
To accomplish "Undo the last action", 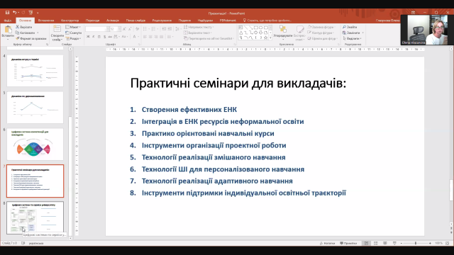I will point(14,13).
